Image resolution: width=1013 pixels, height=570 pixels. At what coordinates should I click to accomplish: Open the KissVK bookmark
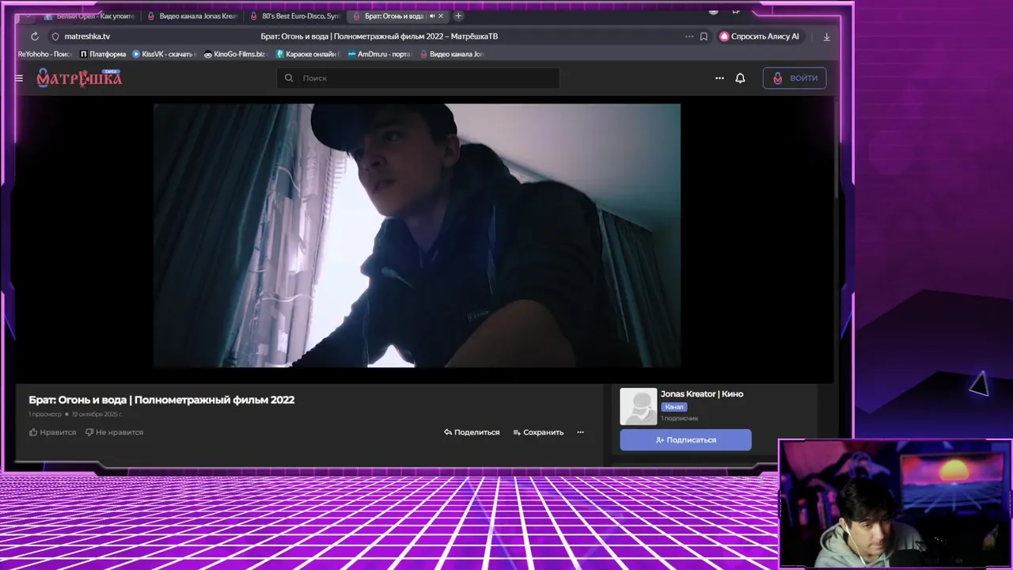[x=164, y=54]
